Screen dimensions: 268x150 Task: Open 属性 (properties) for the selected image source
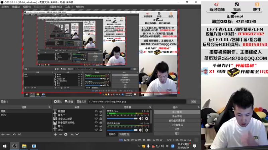click(58, 102)
